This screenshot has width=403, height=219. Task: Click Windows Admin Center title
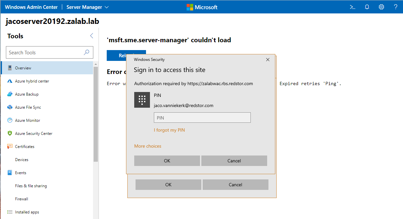click(31, 7)
